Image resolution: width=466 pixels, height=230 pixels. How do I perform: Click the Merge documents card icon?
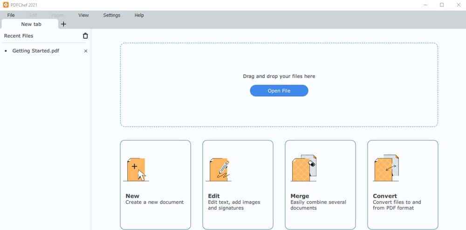pos(303,168)
